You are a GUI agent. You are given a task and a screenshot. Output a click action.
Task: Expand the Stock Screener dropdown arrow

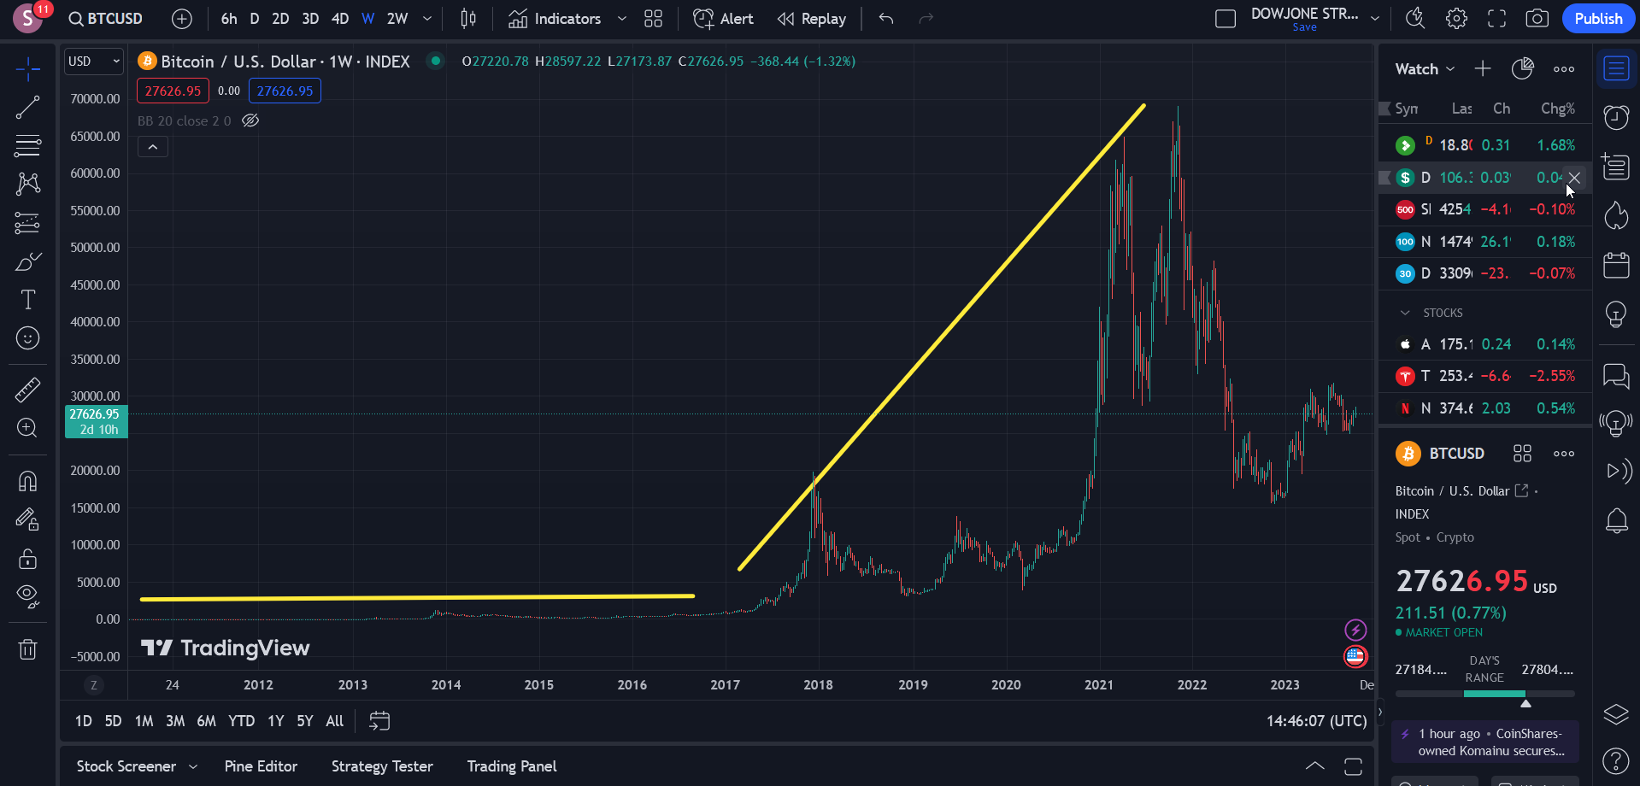[193, 766]
